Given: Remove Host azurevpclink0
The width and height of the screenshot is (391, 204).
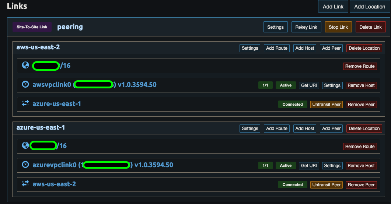Looking at the screenshot, I should [361, 166].
